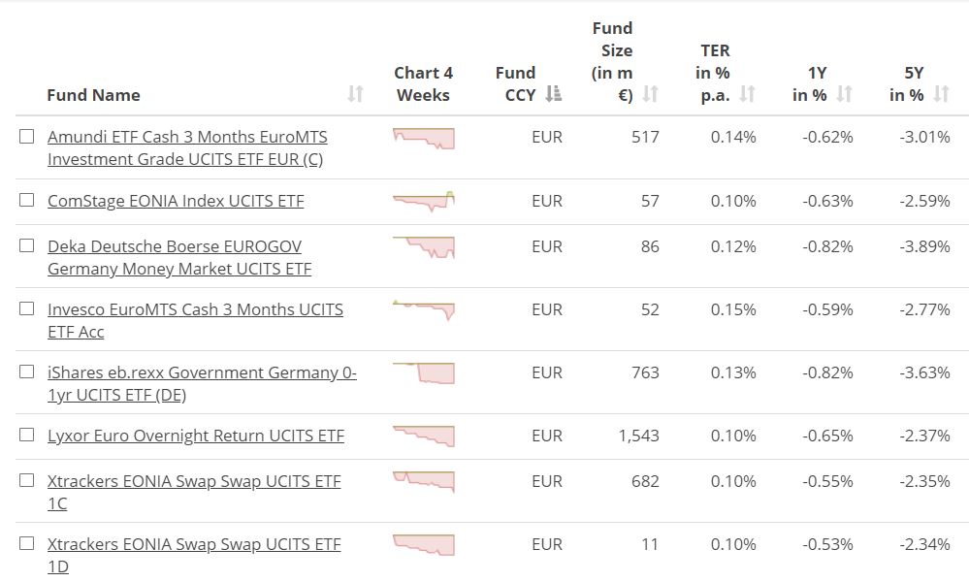Sort table by Fund Name arrows icon
The height and width of the screenshot is (582, 969).
[x=355, y=94]
